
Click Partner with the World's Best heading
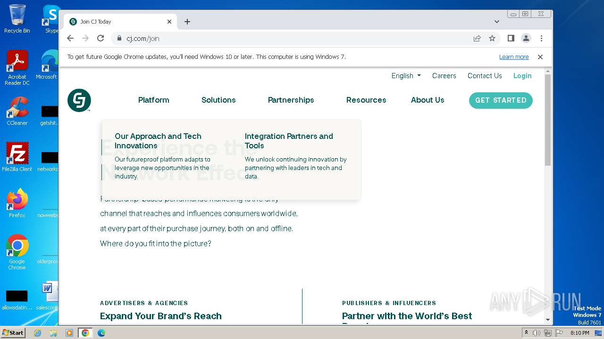[x=407, y=316]
